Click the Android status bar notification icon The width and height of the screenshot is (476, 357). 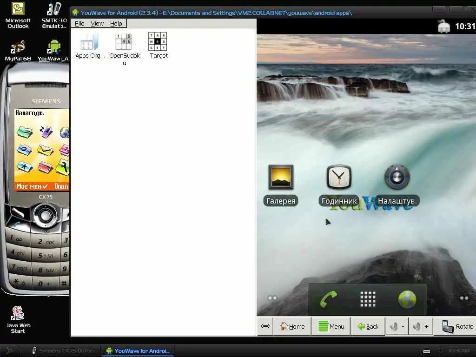tap(443, 26)
